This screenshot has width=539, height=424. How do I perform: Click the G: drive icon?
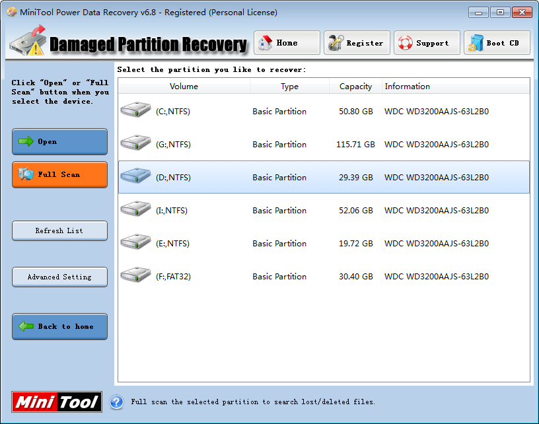pyautogui.click(x=135, y=143)
